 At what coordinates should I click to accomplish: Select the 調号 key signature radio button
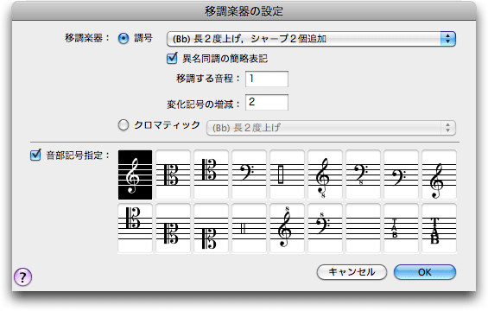tap(124, 38)
